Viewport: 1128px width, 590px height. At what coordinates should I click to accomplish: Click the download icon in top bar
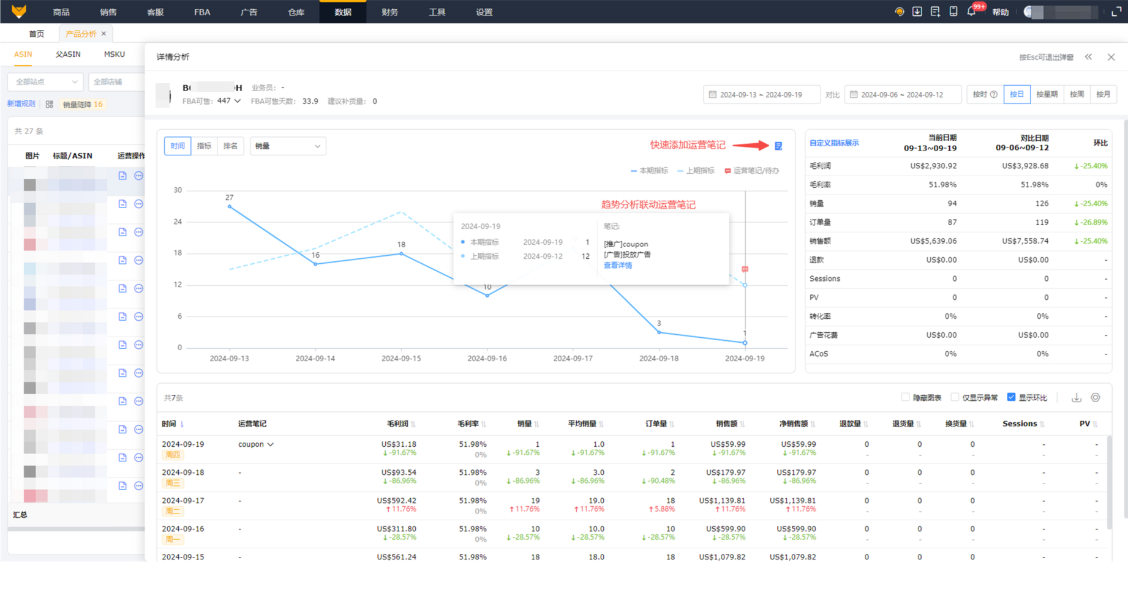pos(917,12)
